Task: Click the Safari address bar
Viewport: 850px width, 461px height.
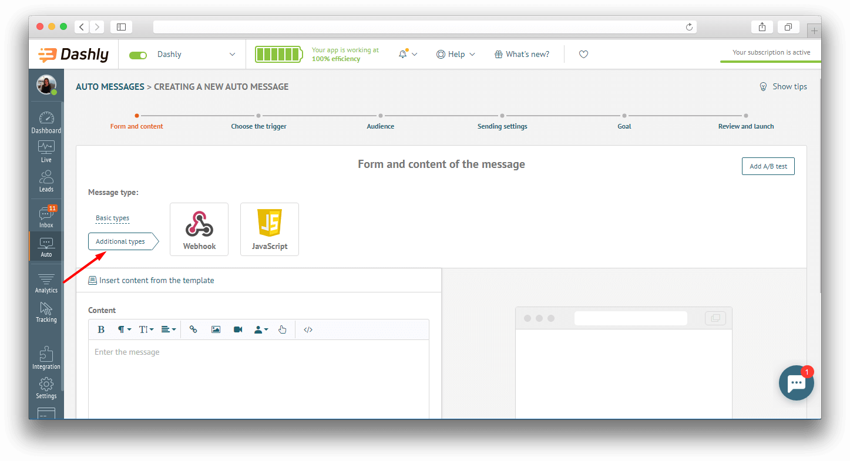Action: 425,27
